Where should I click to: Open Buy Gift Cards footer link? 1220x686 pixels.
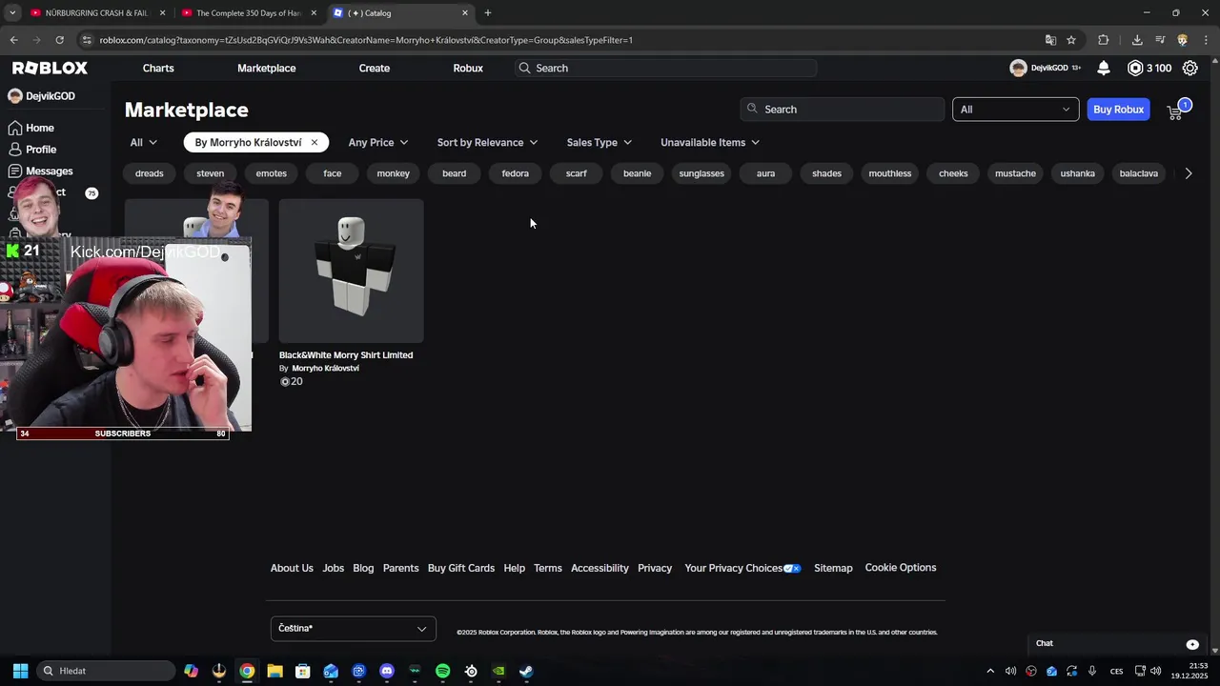coord(461,569)
